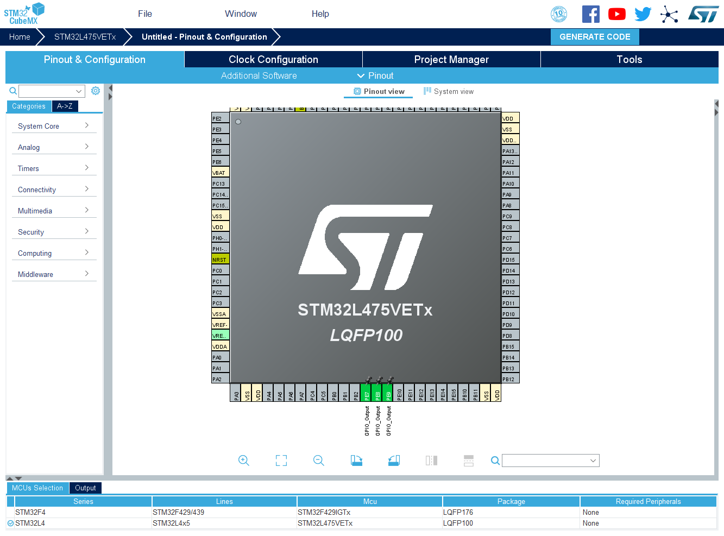Expand the Timers category
The width and height of the screenshot is (724, 536).
click(54, 168)
